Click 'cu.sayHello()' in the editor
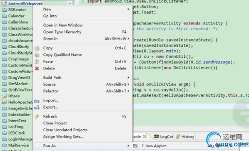 pos(169,90)
